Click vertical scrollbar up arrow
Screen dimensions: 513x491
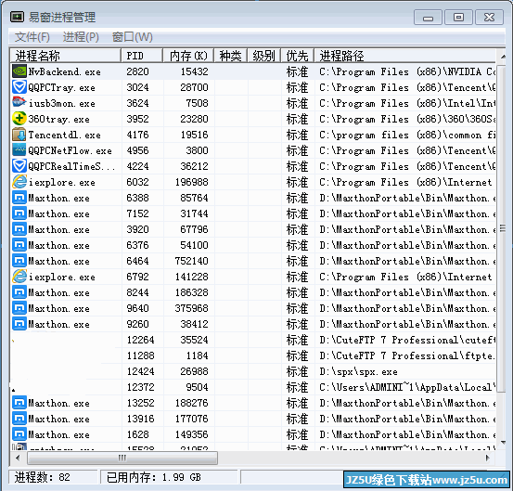click(503, 57)
